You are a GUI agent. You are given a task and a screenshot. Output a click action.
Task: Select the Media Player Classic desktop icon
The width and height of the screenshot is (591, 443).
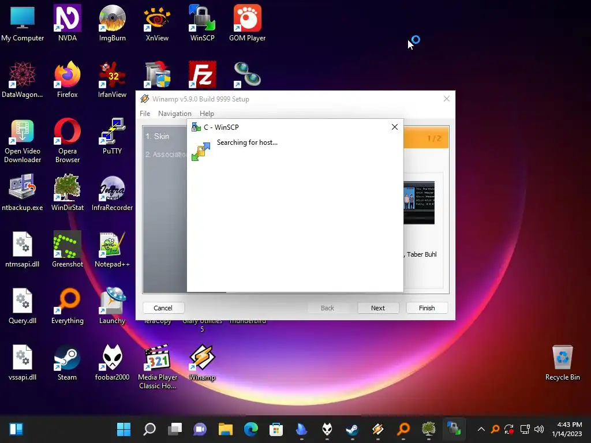[158, 367]
